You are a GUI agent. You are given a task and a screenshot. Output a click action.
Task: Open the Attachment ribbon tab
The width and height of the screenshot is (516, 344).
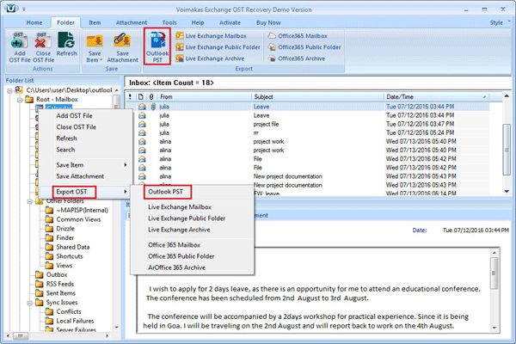tap(132, 22)
